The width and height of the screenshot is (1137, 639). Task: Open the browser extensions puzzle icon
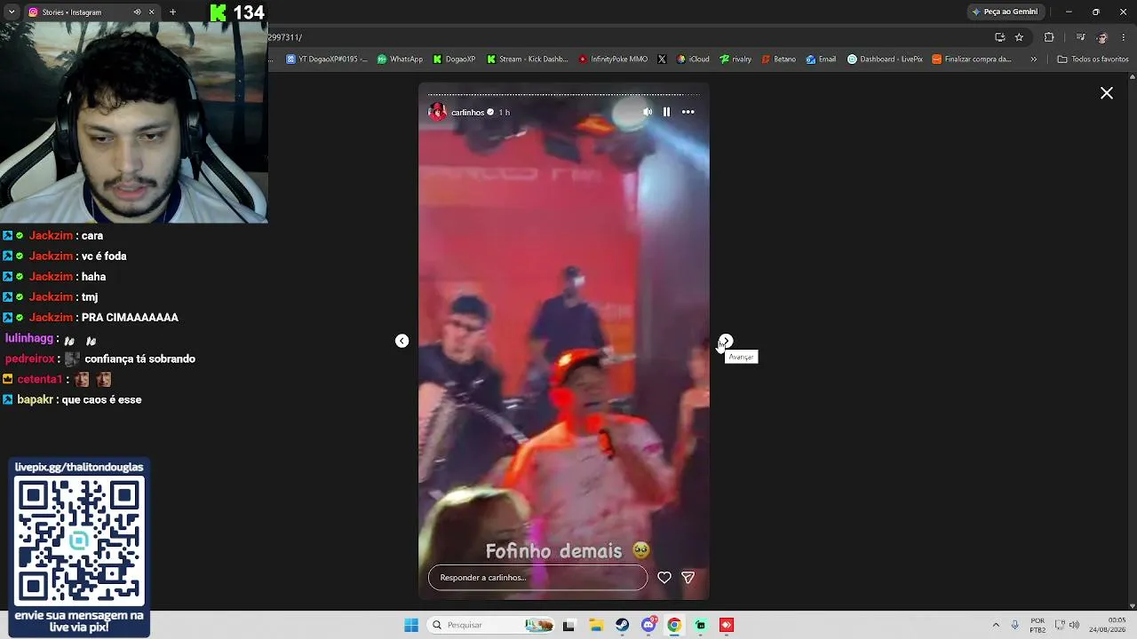1049,37
